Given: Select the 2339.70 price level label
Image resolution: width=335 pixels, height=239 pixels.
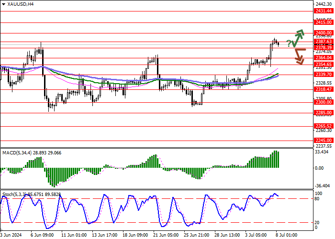Looking at the screenshot, I should (x=324, y=75).
